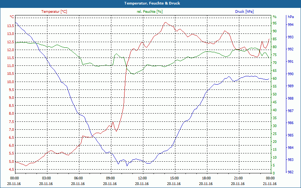The width and height of the screenshot is (301, 188).
Task: Click the green '65' humidity axis label
Action: (x=275, y=71)
